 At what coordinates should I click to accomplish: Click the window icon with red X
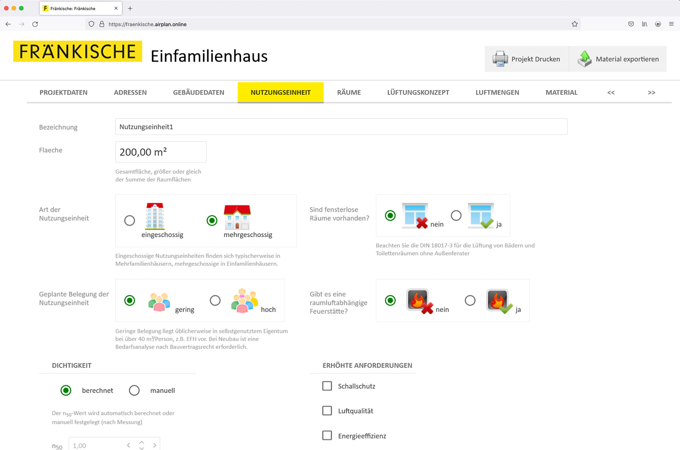415,216
